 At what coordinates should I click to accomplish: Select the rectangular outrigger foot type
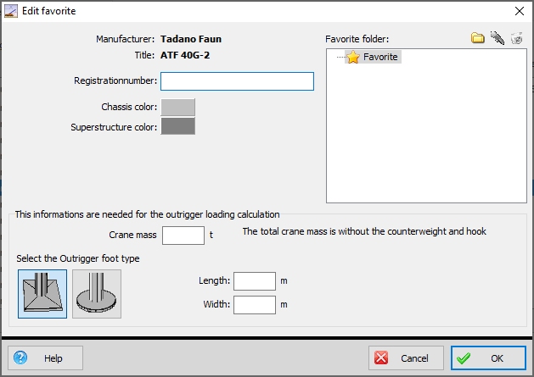pyautogui.click(x=42, y=294)
